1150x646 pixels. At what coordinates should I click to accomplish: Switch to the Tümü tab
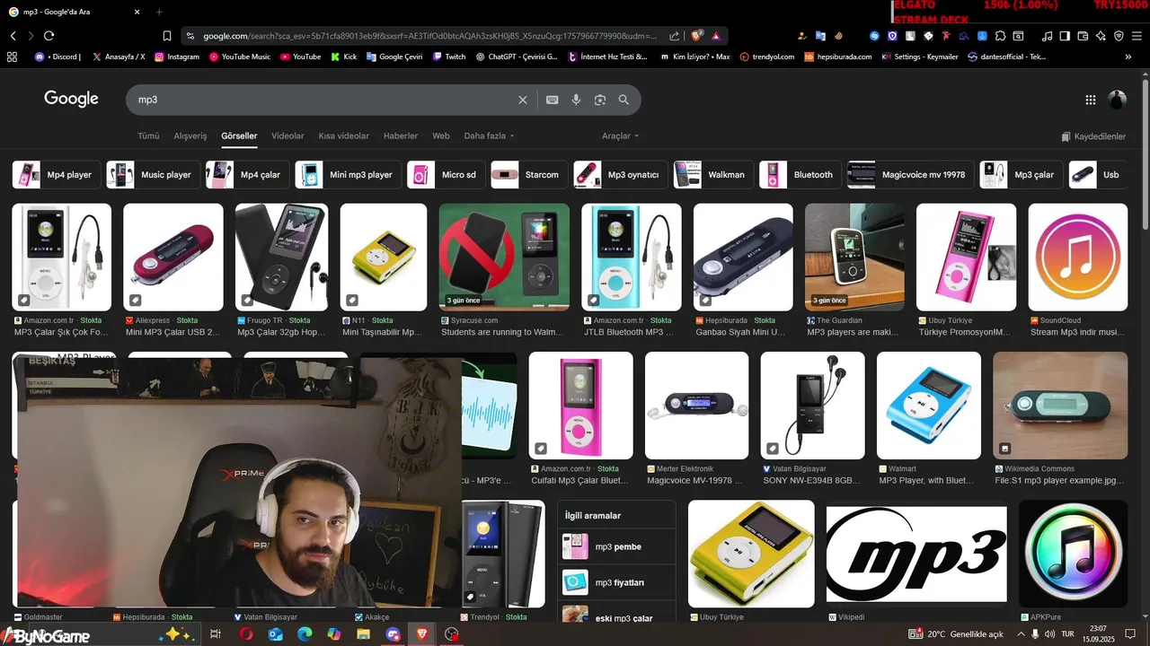tap(148, 136)
